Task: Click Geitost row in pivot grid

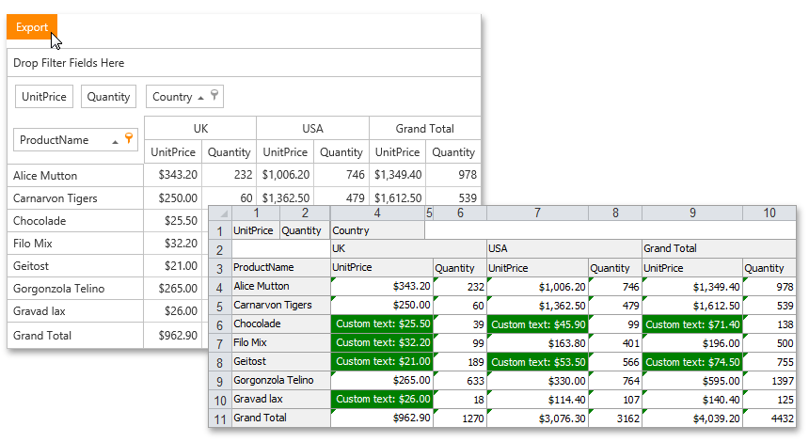Action: pyautogui.click(x=75, y=266)
